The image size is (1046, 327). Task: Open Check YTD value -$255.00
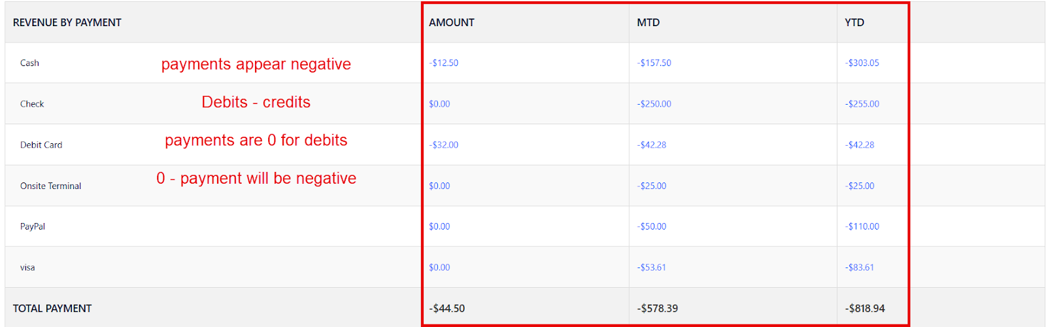pos(862,104)
